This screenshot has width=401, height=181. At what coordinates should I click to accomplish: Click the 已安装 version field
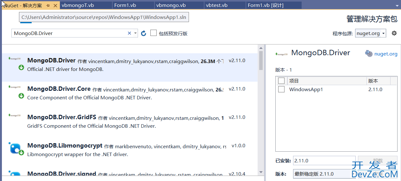(x=324, y=161)
